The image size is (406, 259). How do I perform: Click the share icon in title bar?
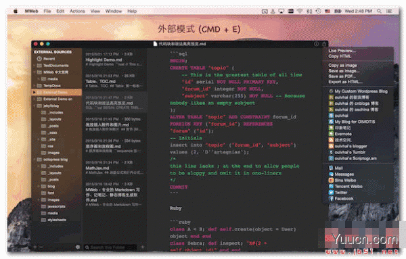(x=323, y=44)
